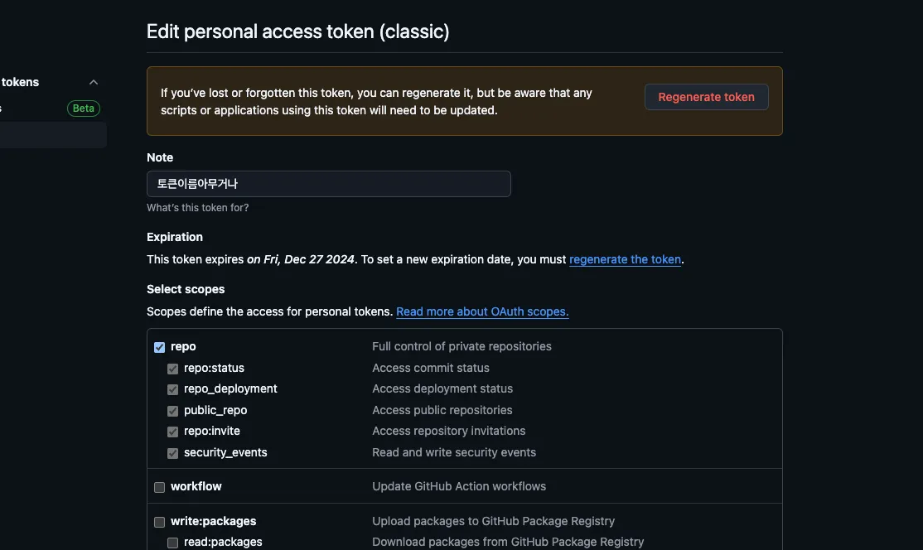Screen dimensions: 923x550
Task: Uncheck the repo scope checkbox
Action: point(160,347)
